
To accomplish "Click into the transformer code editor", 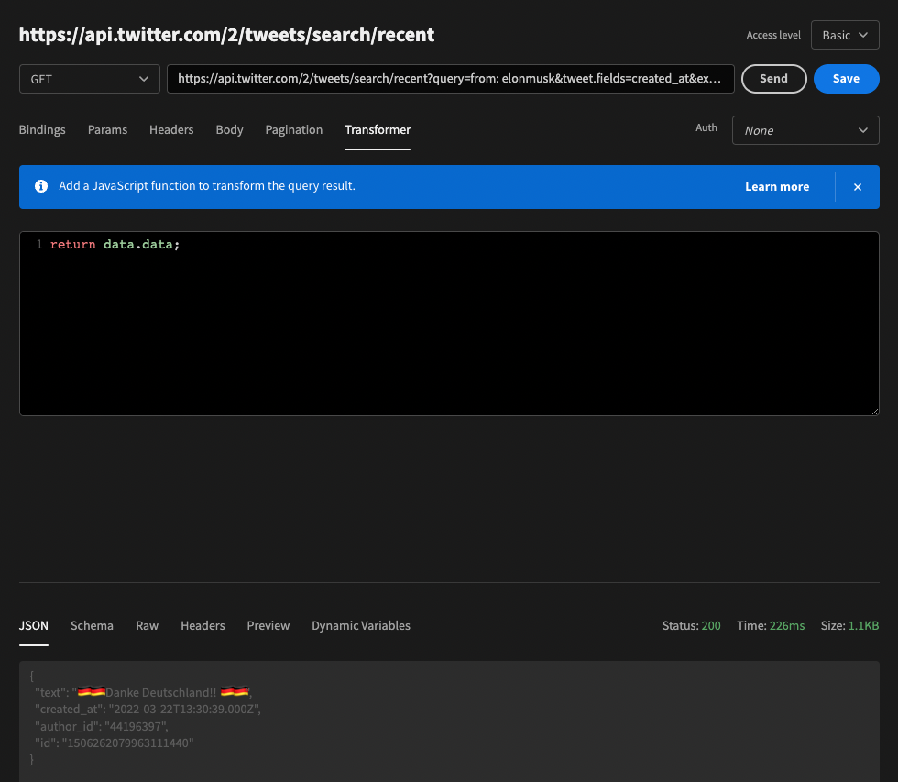I will 449,324.
